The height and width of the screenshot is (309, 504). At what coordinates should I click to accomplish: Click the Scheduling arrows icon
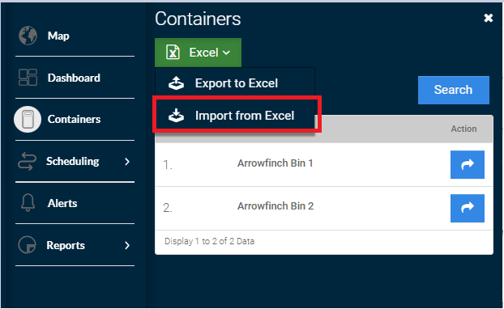(x=27, y=161)
